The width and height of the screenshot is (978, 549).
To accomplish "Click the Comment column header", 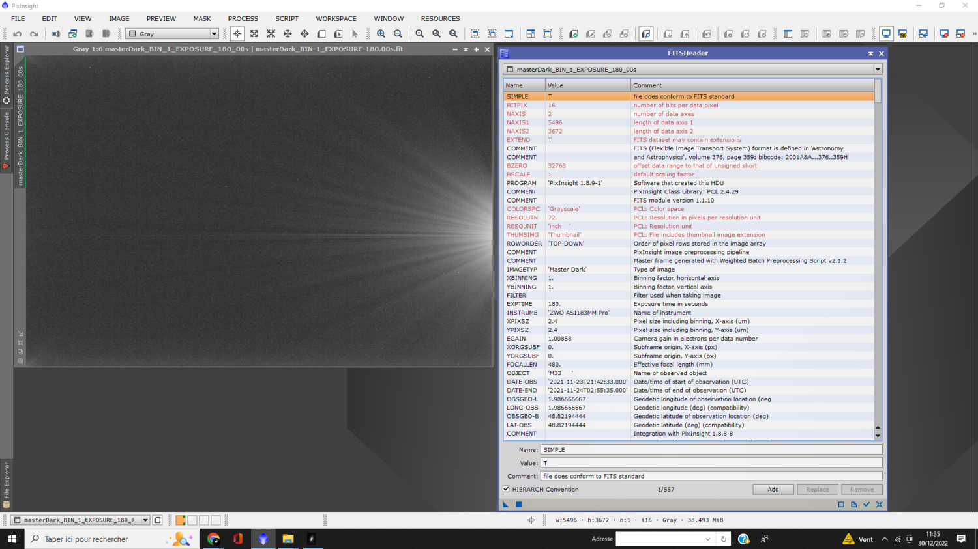I will pos(752,85).
